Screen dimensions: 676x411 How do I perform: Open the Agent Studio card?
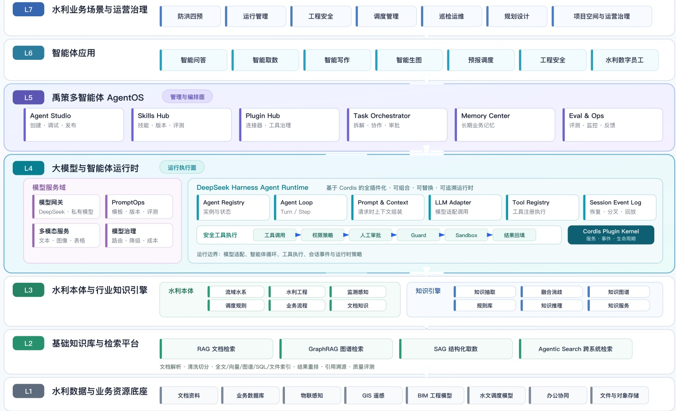(x=74, y=125)
